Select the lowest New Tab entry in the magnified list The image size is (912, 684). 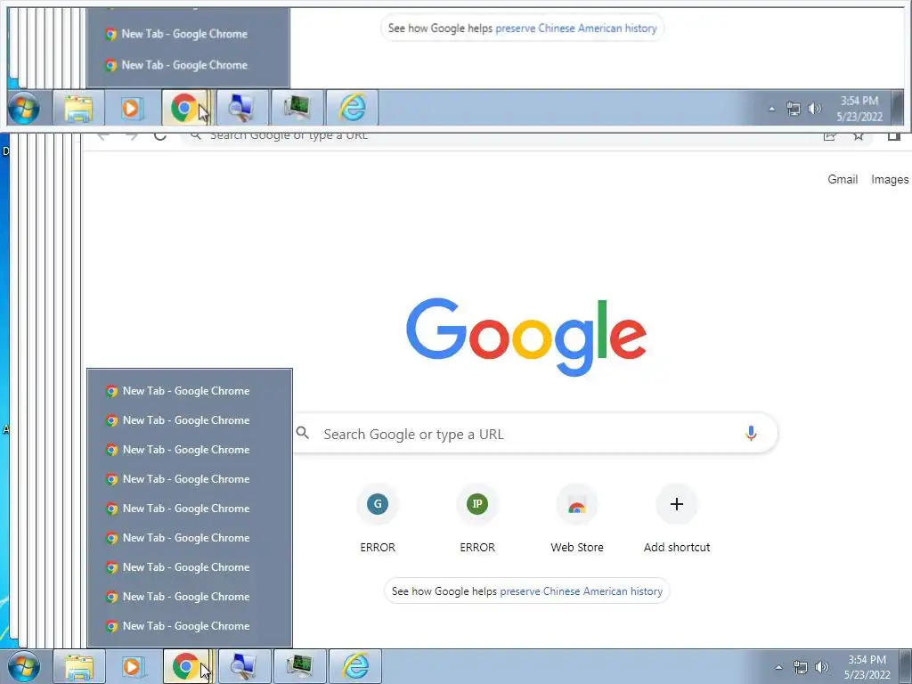tap(189, 65)
